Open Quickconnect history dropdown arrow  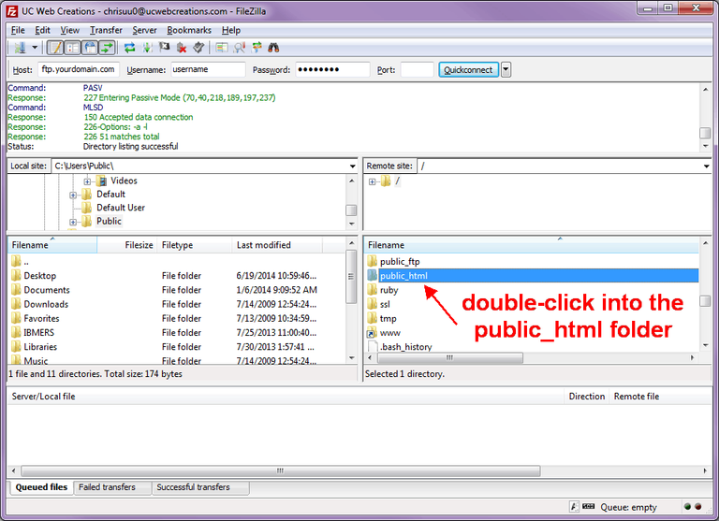tap(506, 69)
